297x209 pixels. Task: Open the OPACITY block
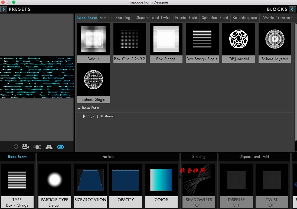point(126,186)
